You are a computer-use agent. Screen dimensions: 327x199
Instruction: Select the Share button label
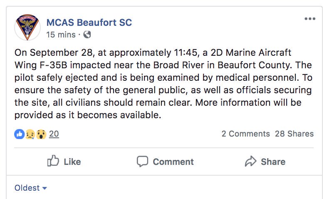(273, 162)
